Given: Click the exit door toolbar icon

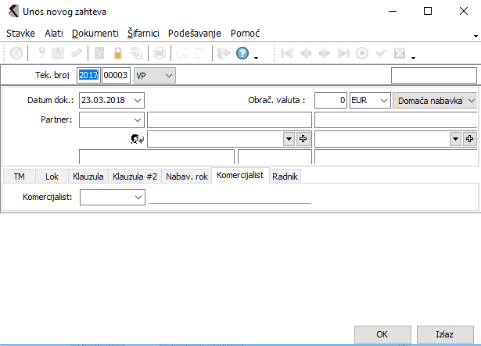Looking at the screenshot, I should click(x=222, y=53).
